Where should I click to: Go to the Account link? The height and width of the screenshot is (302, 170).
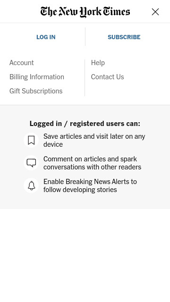pos(22,63)
